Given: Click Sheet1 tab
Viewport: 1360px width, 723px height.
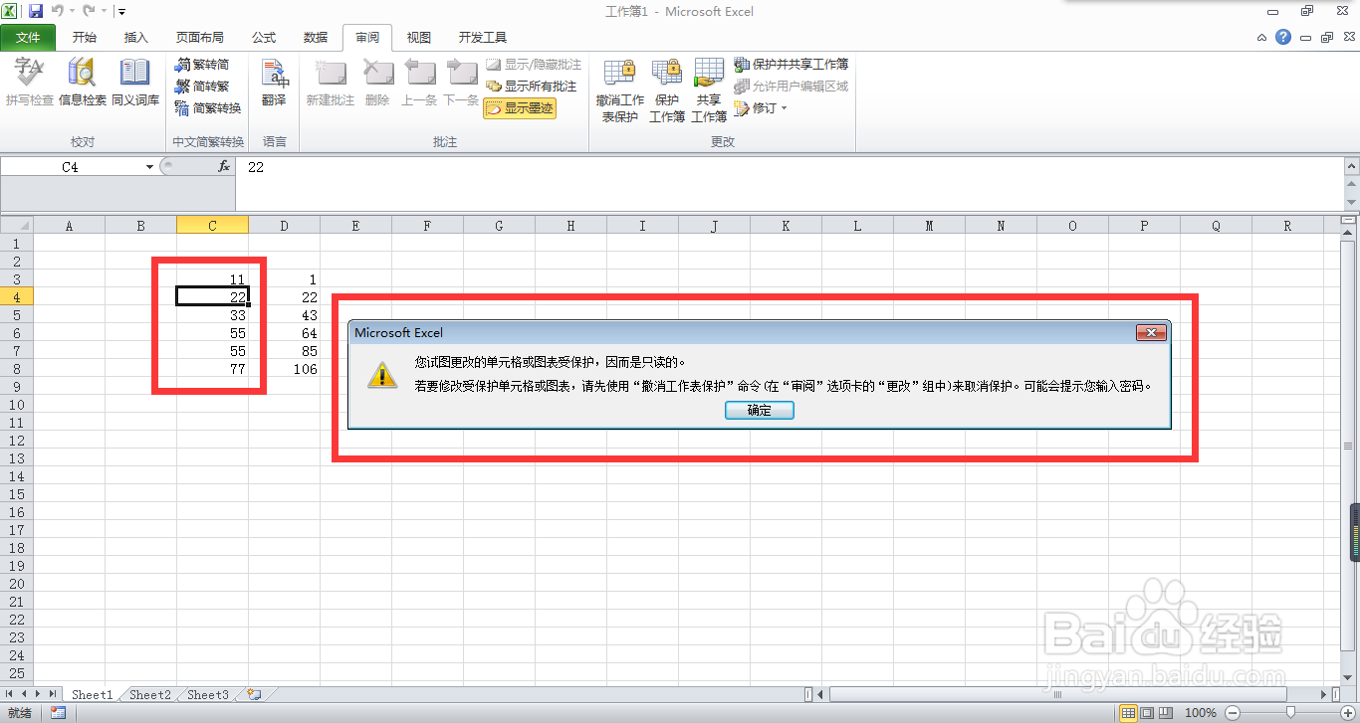Looking at the screenshot, I should click(93, 694).
